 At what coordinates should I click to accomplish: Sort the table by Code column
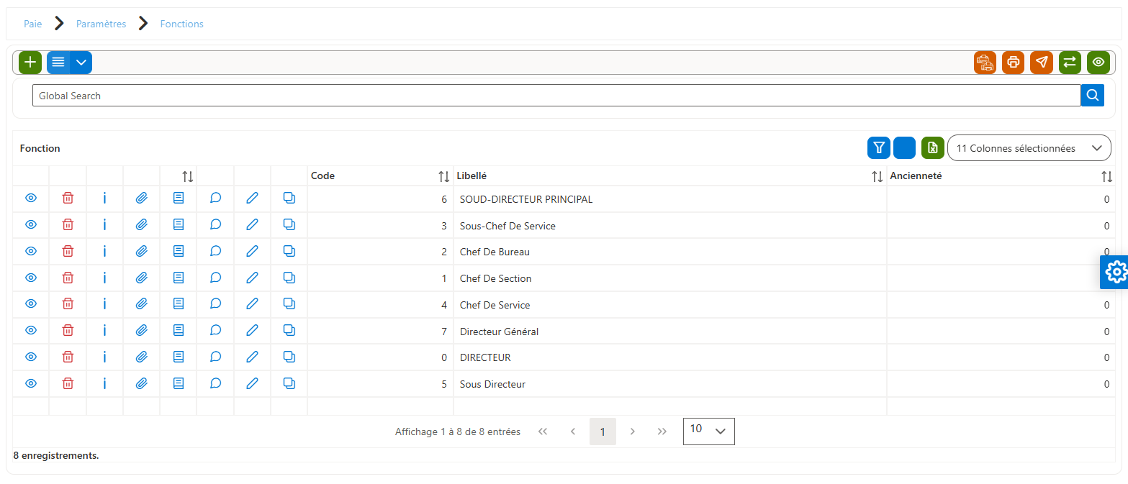tap(443, 176)
